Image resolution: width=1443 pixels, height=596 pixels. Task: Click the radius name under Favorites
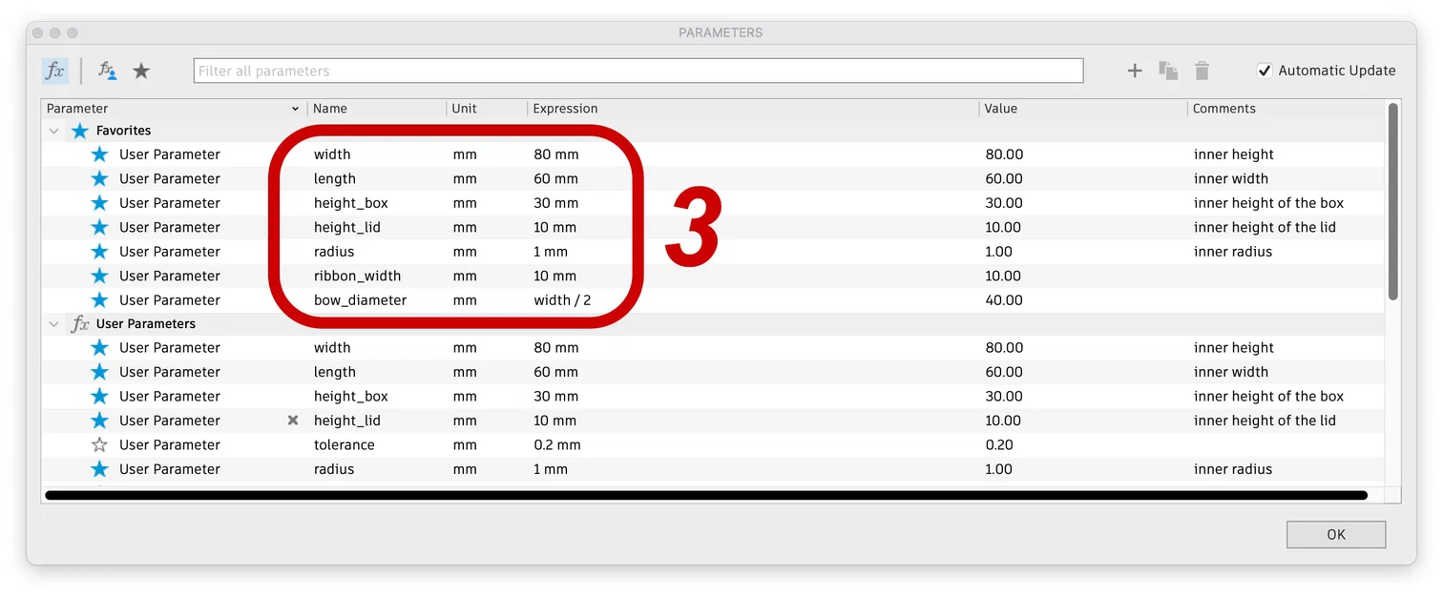pos(334,252)
